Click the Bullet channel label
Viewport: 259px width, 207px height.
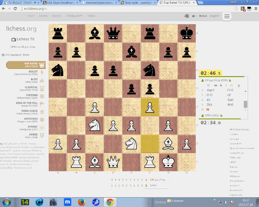33,71
